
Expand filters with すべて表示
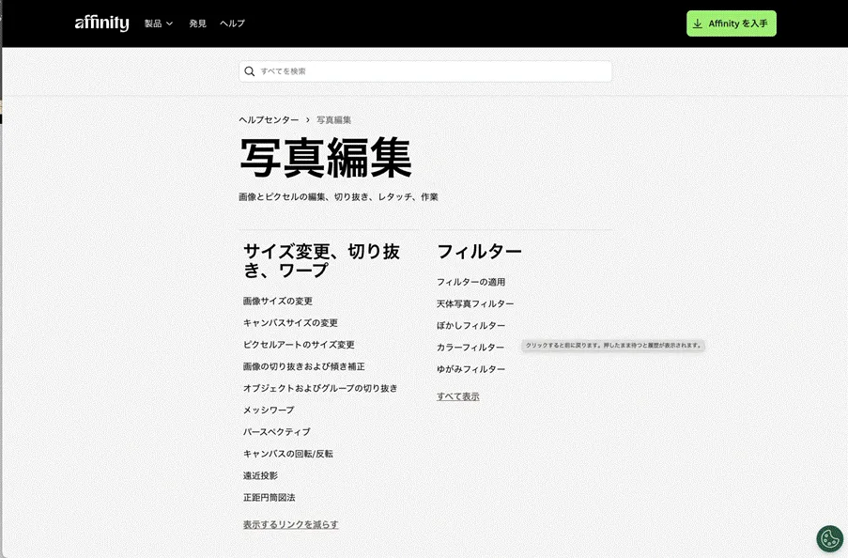(x=457, y=396)
